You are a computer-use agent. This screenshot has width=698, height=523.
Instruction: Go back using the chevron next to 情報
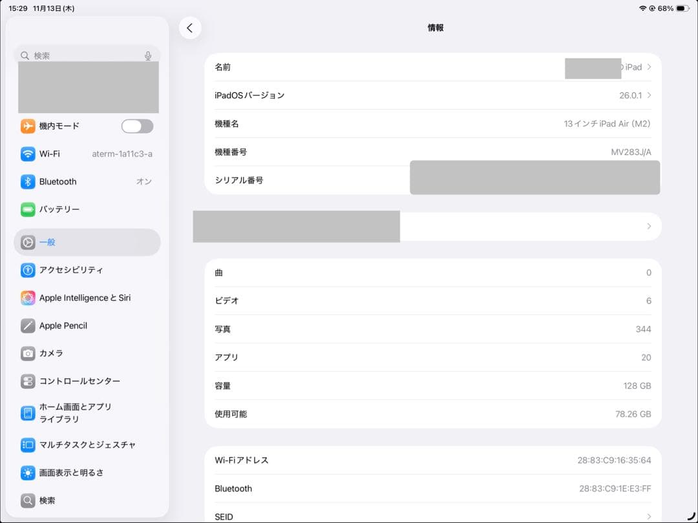pos(190,28)
